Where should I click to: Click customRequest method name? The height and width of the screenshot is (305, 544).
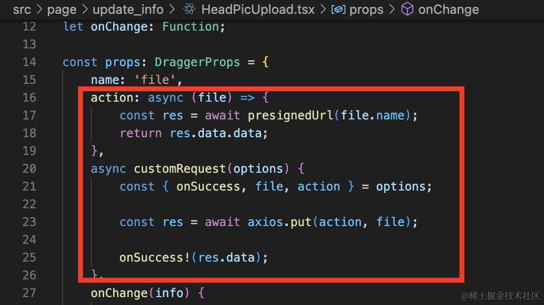tap(180, 168)
